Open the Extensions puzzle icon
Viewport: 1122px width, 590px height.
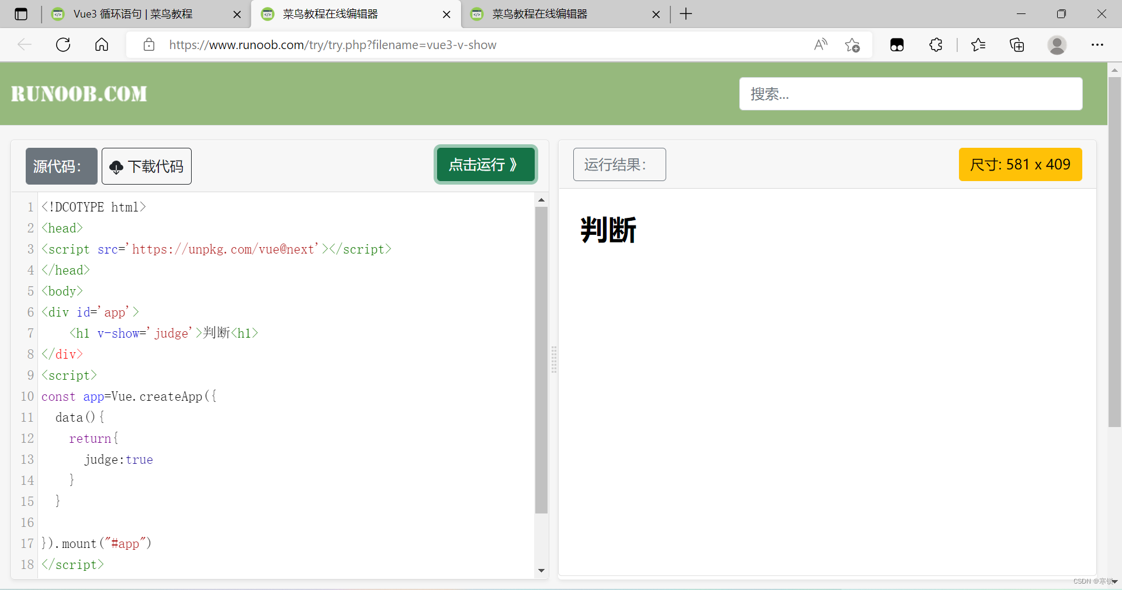(936, 45)
